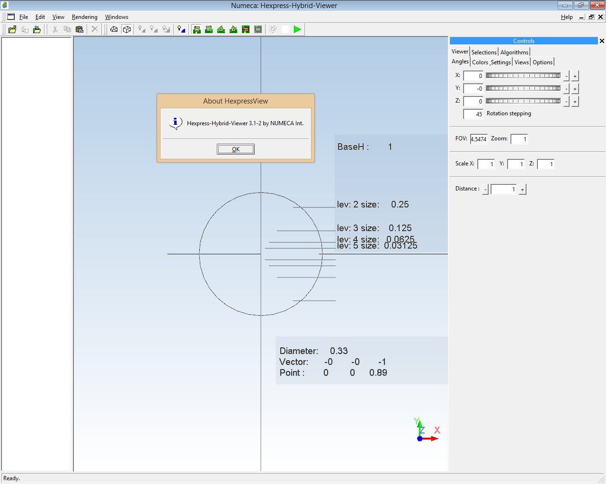
Task: Click the white square toolbar icon
Action: (x=285, y=29)
